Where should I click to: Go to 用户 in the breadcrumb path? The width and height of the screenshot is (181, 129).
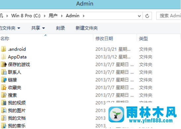[x=53, y=16]
